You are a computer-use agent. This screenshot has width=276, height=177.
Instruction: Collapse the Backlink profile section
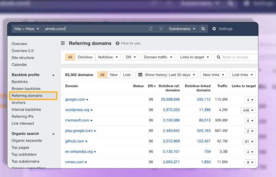(x=53, y=75)
